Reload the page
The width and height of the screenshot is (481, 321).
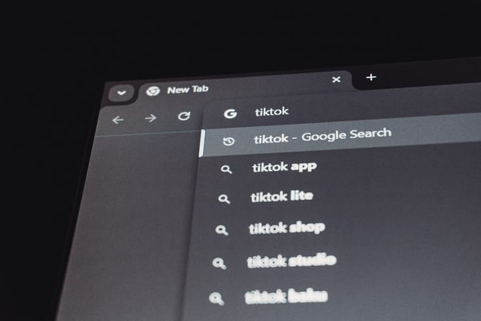click(184, 116)
